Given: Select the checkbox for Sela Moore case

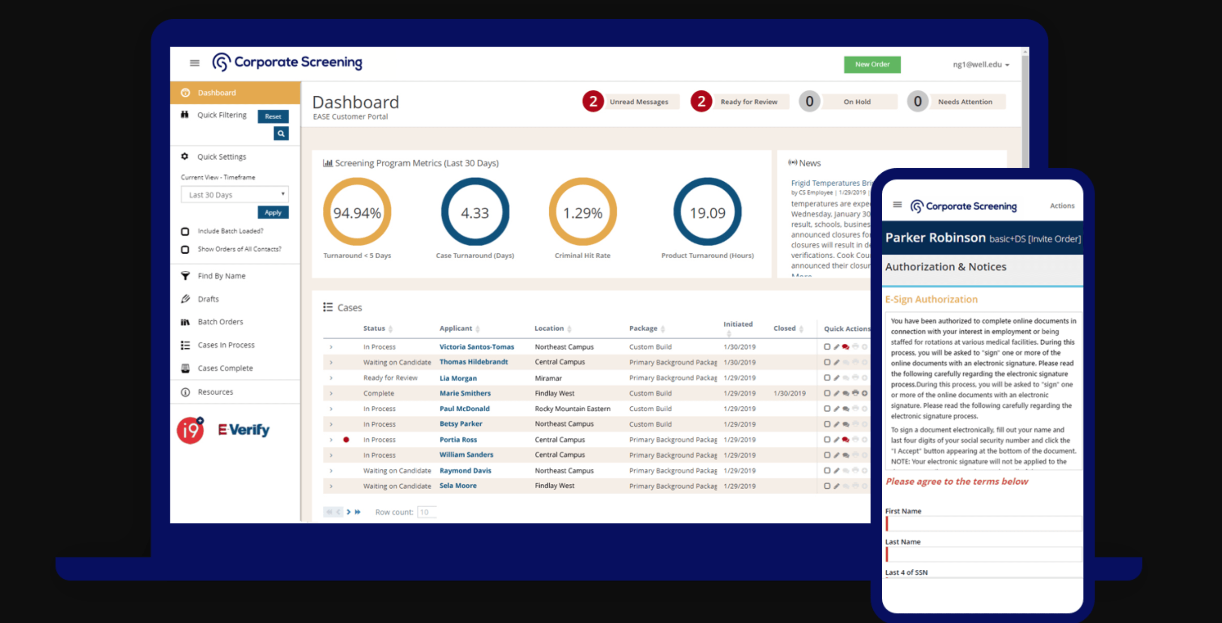Looking at the screenshot, I should (827, 486).
